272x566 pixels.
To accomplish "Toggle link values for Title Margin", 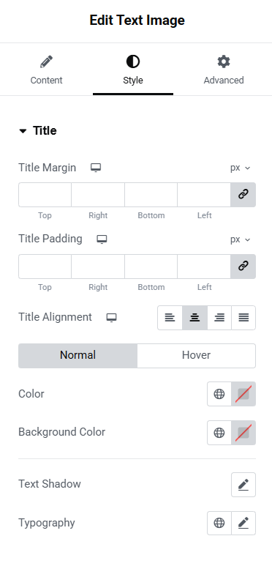I will coord(243,195).
